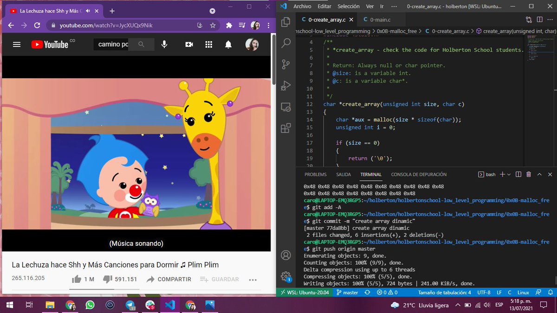Open the VS Code overflow menu ellipsis

[394, 6]
